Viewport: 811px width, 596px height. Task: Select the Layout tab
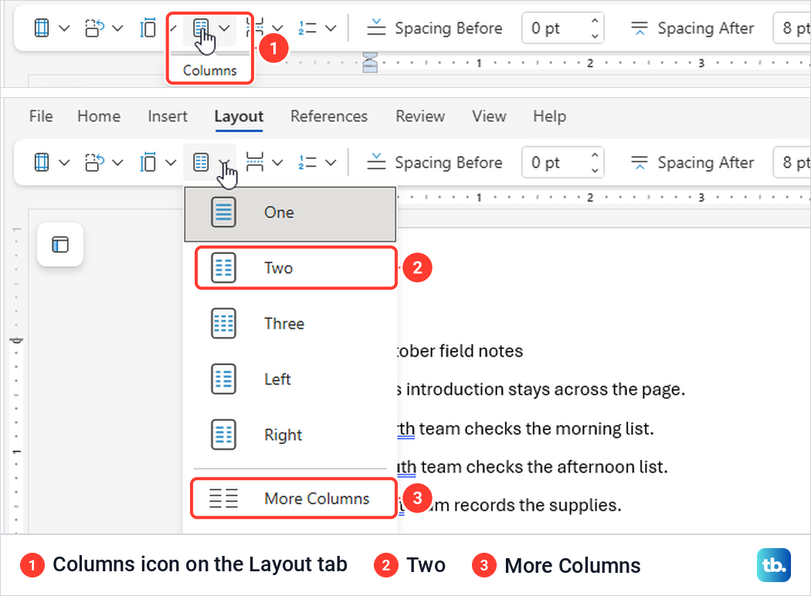pos(239,117)
